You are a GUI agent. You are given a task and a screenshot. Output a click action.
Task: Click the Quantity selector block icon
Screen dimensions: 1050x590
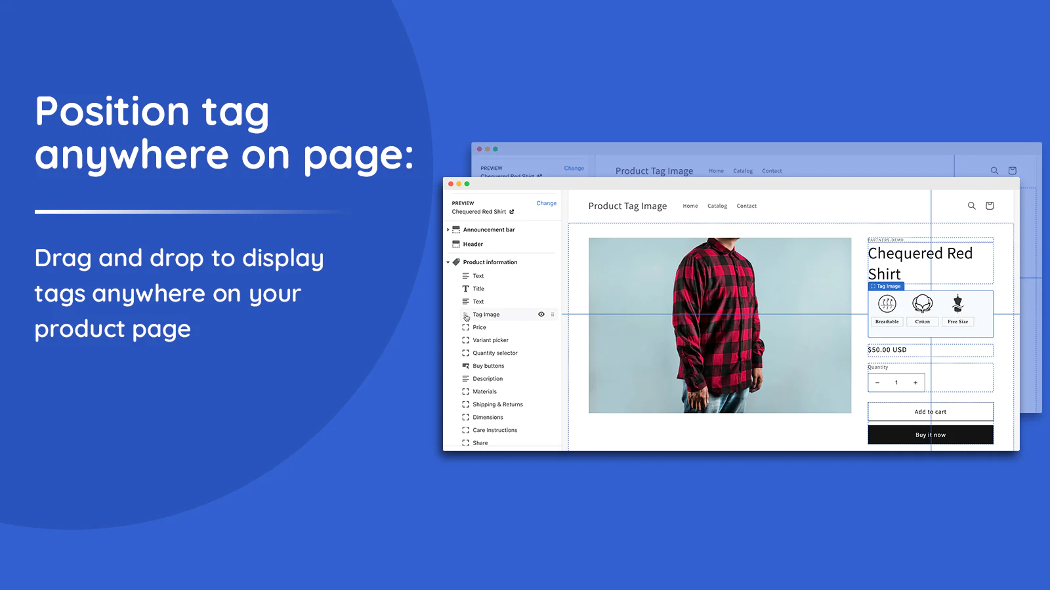click(465, 353)
